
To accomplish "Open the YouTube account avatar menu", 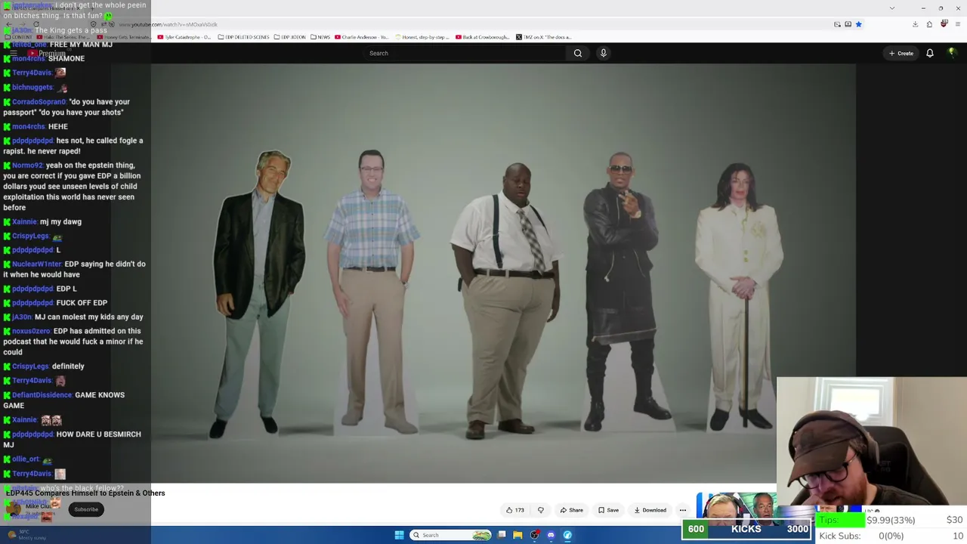I will coord(953,53).
